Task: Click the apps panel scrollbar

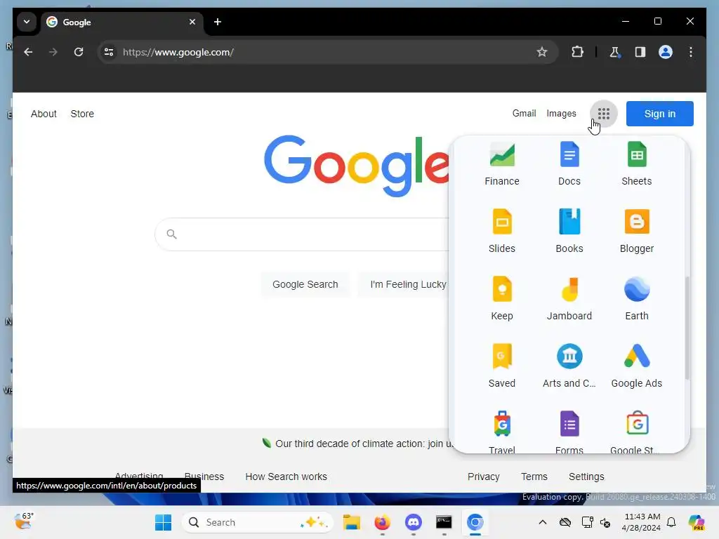Action: [x=687, y=328]
